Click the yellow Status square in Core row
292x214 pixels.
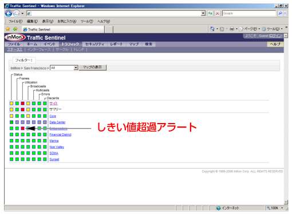(11, 116)
